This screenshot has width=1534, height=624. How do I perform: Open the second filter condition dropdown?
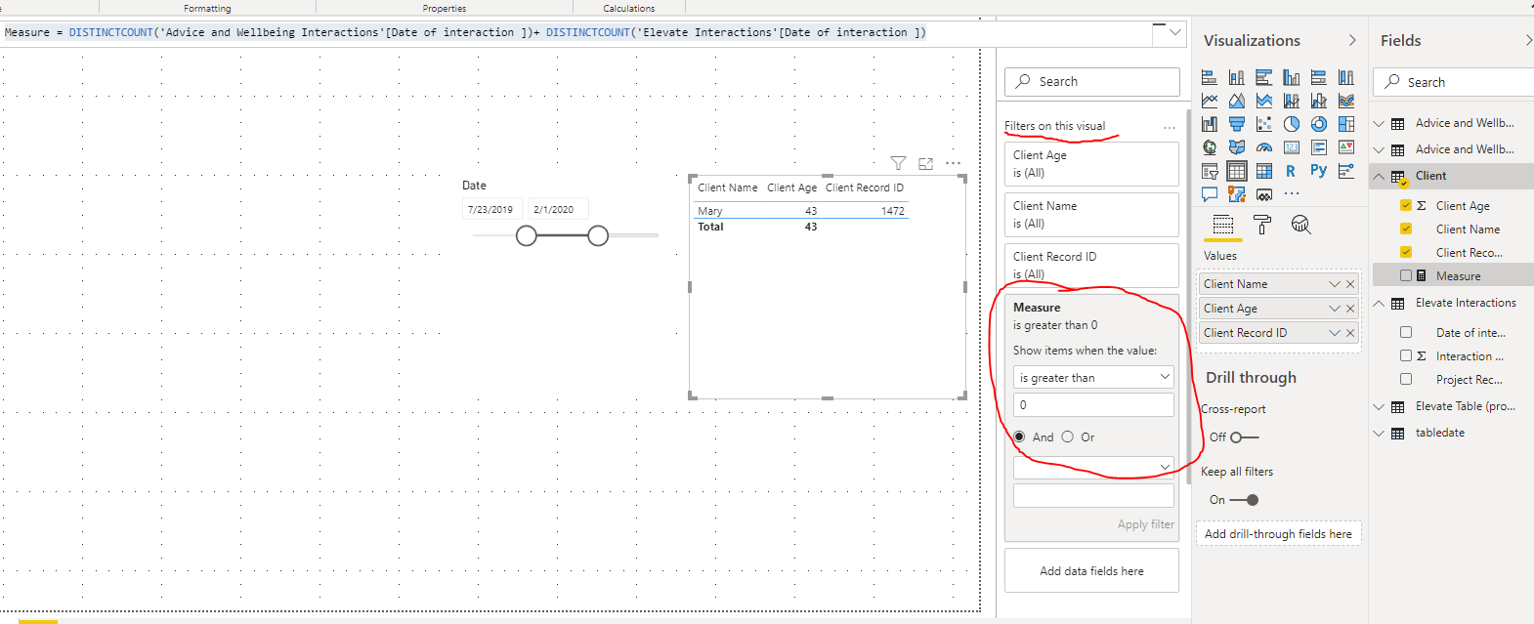1093,467
